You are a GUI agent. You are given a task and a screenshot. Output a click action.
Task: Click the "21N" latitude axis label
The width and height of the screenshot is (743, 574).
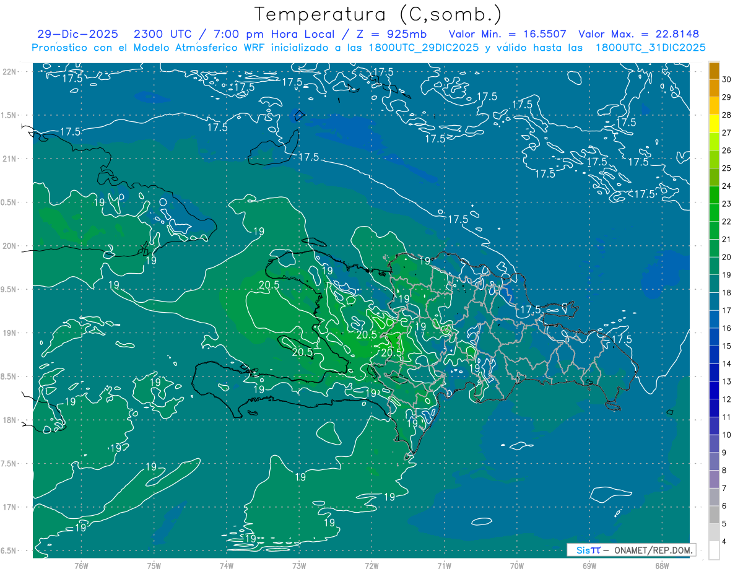[9, 159]
